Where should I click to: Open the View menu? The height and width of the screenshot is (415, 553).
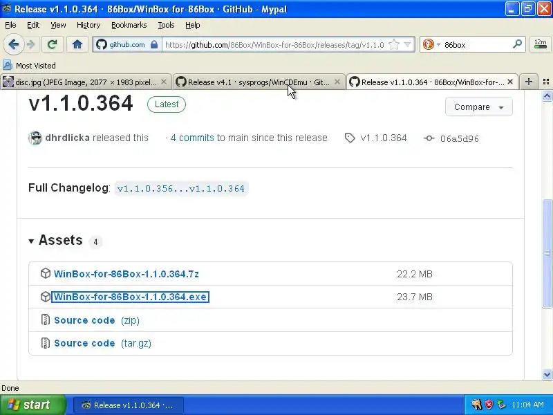pos(58,25)
